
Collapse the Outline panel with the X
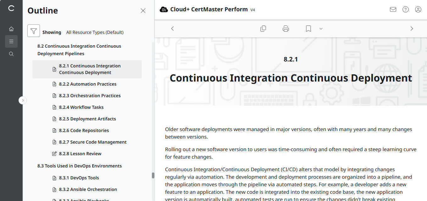pos(143,10)
